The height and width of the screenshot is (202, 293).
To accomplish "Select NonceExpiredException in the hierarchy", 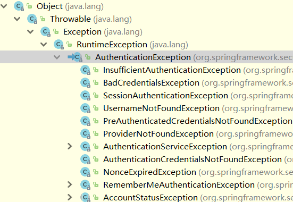I will 149,172.
